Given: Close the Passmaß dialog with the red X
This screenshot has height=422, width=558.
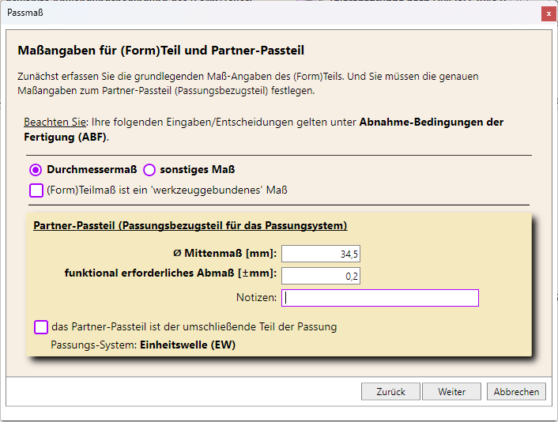Looking at the screenshot, I should 549,14.
